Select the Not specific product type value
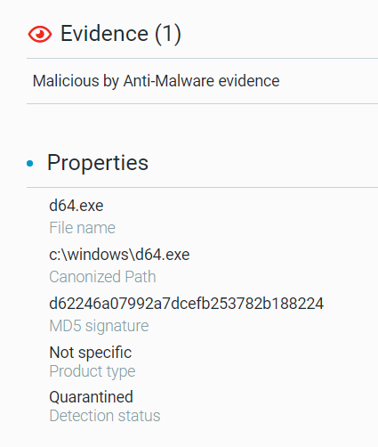378x447 pixels. pos(91,353)
